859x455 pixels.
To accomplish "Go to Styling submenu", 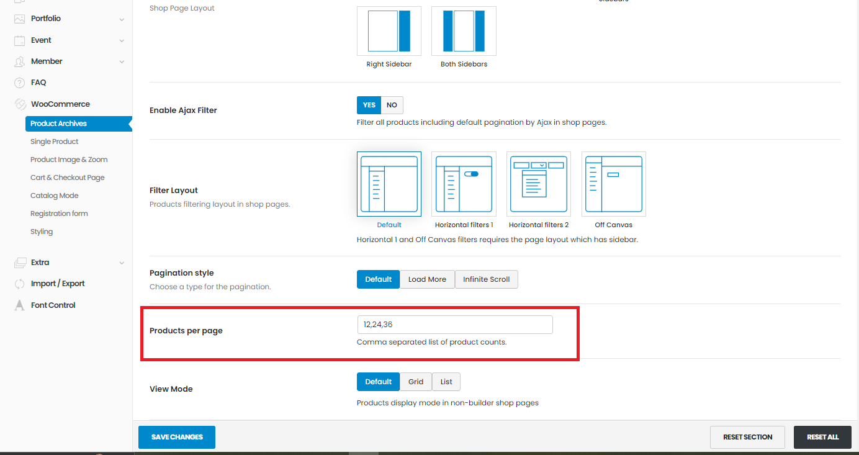I will click(x=42, y=232).
